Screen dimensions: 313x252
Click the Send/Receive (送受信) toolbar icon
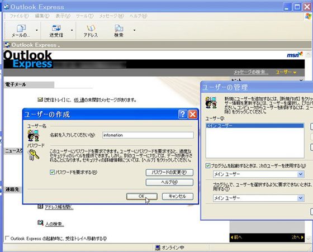tap(56, 31)
